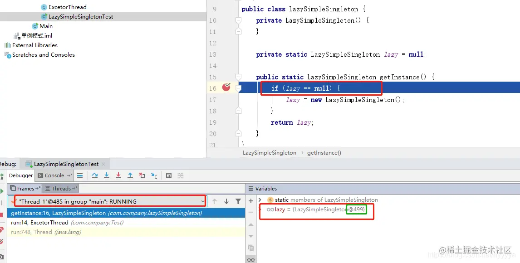Click getInstance() in editor breadcrumb

point(324,153)
